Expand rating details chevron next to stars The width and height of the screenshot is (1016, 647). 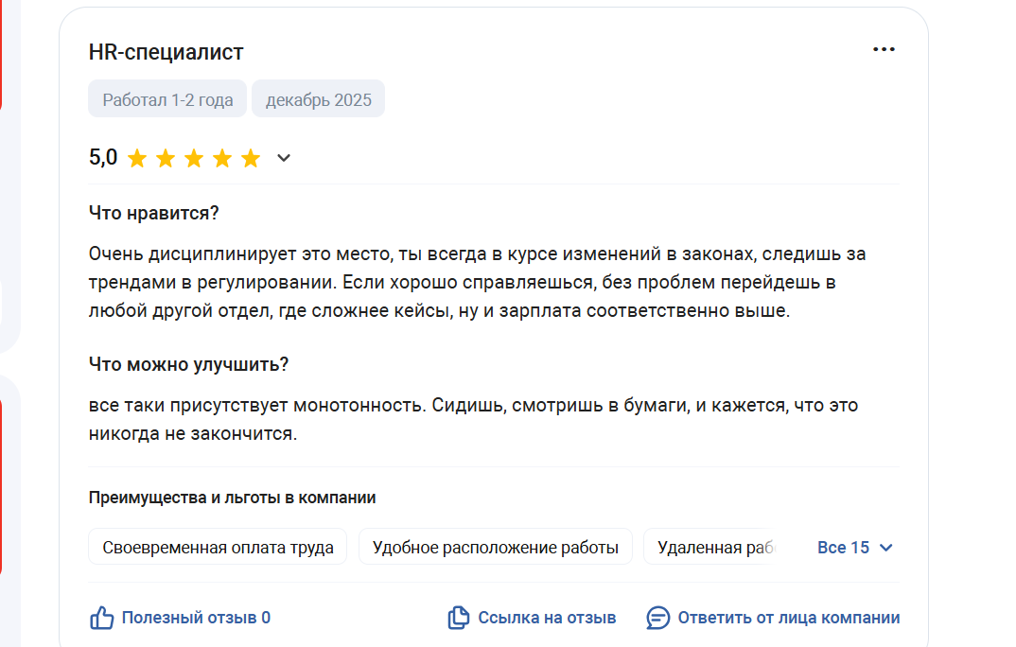283,158
